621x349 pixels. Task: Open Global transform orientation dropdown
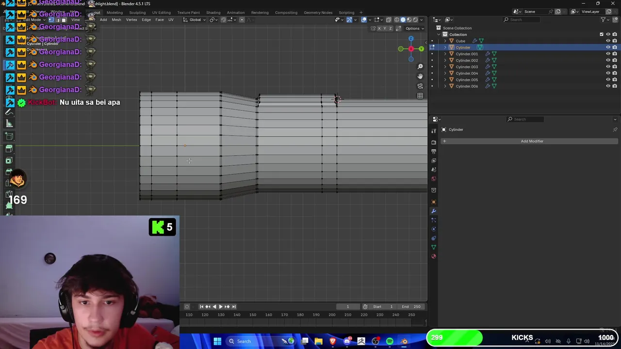coord(195,20)
